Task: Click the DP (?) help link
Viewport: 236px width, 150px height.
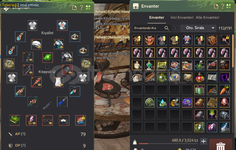Action: pyautogui.click(x=20, y=145)
